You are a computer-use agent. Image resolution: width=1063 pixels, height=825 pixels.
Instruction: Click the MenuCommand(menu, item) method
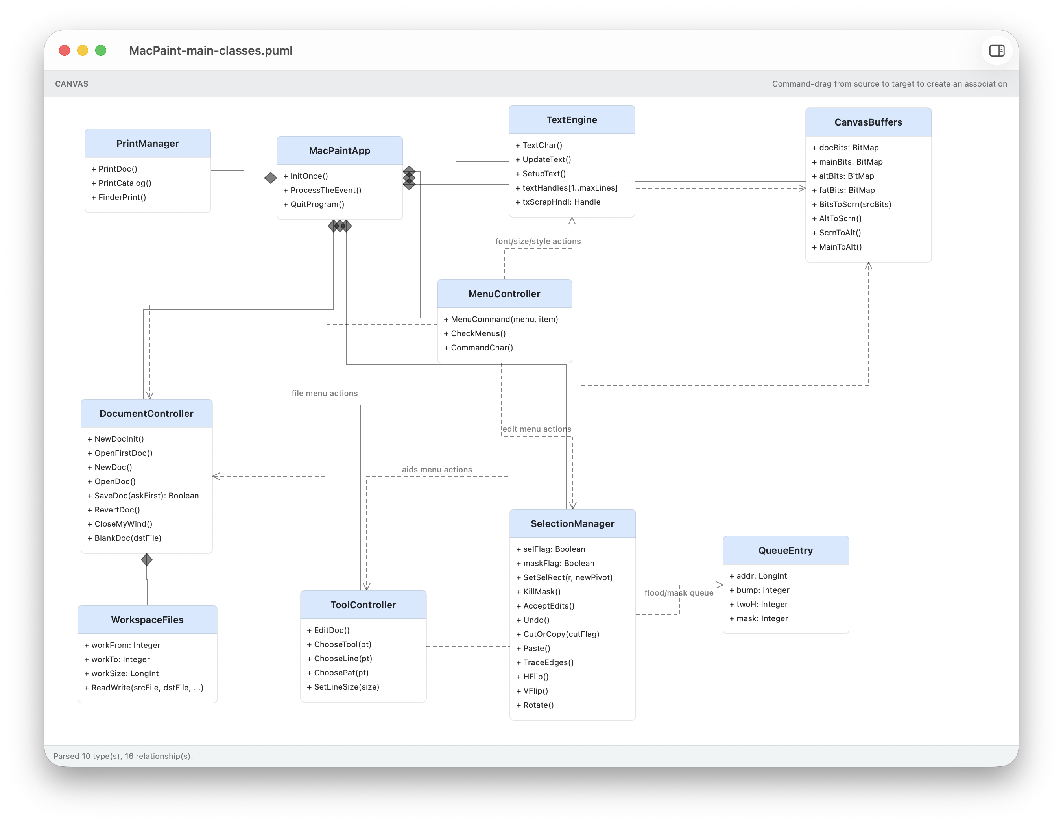(x=501, y=320)
